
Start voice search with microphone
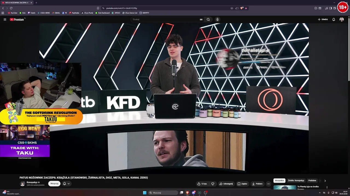click(217, 19)
